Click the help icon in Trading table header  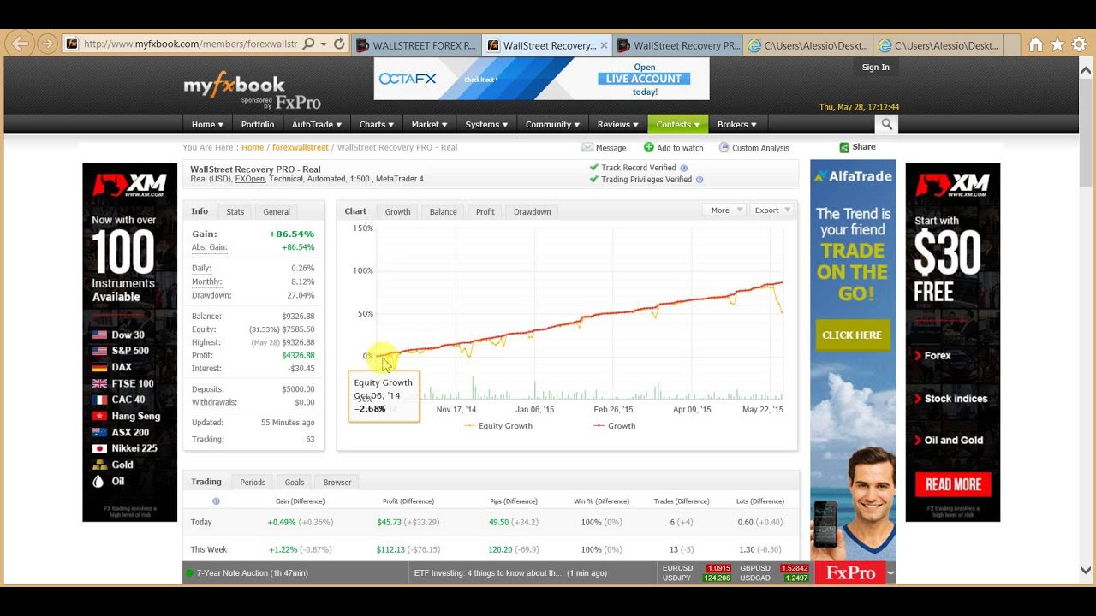coord(216,501)
